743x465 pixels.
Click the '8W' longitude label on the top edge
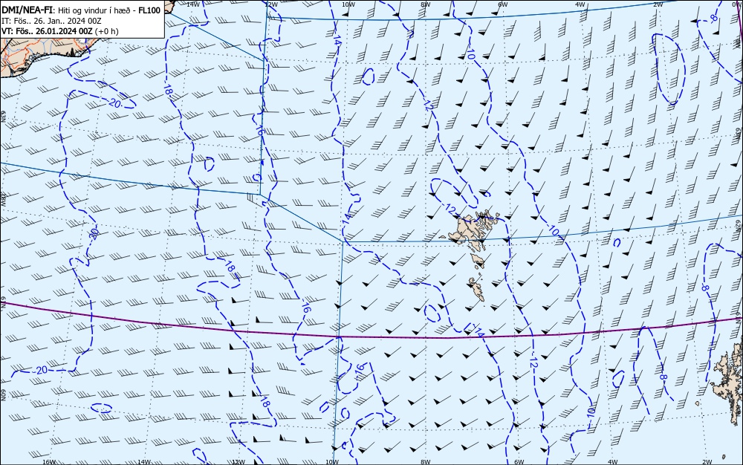click(x=426, y=4)
